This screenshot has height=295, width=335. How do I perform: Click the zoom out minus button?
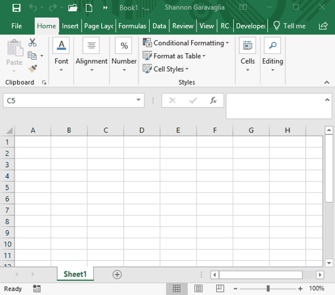tap(235, 288)
